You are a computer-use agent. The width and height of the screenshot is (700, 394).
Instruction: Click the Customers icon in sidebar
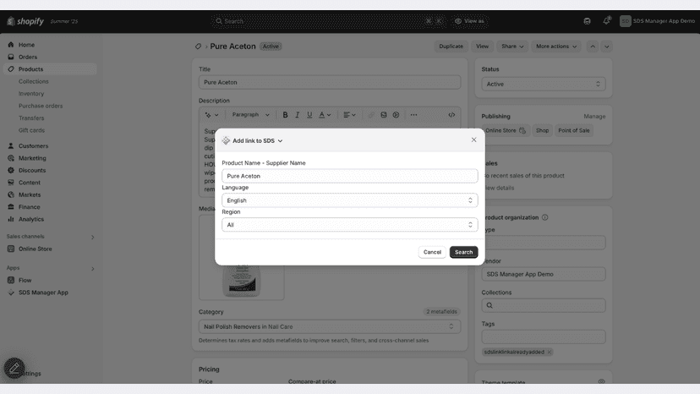pos(11,145)
